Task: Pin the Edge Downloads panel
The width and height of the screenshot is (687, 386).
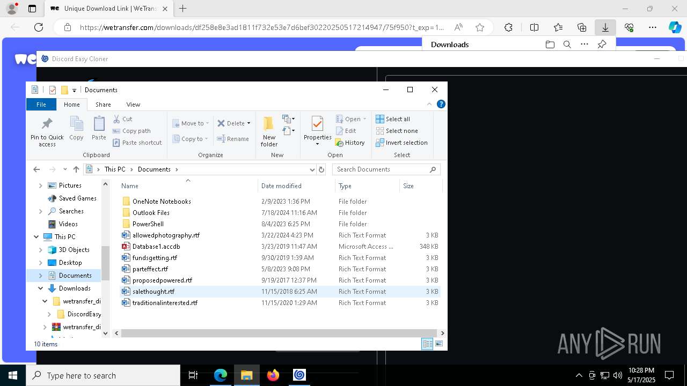Action: point(602,44)
